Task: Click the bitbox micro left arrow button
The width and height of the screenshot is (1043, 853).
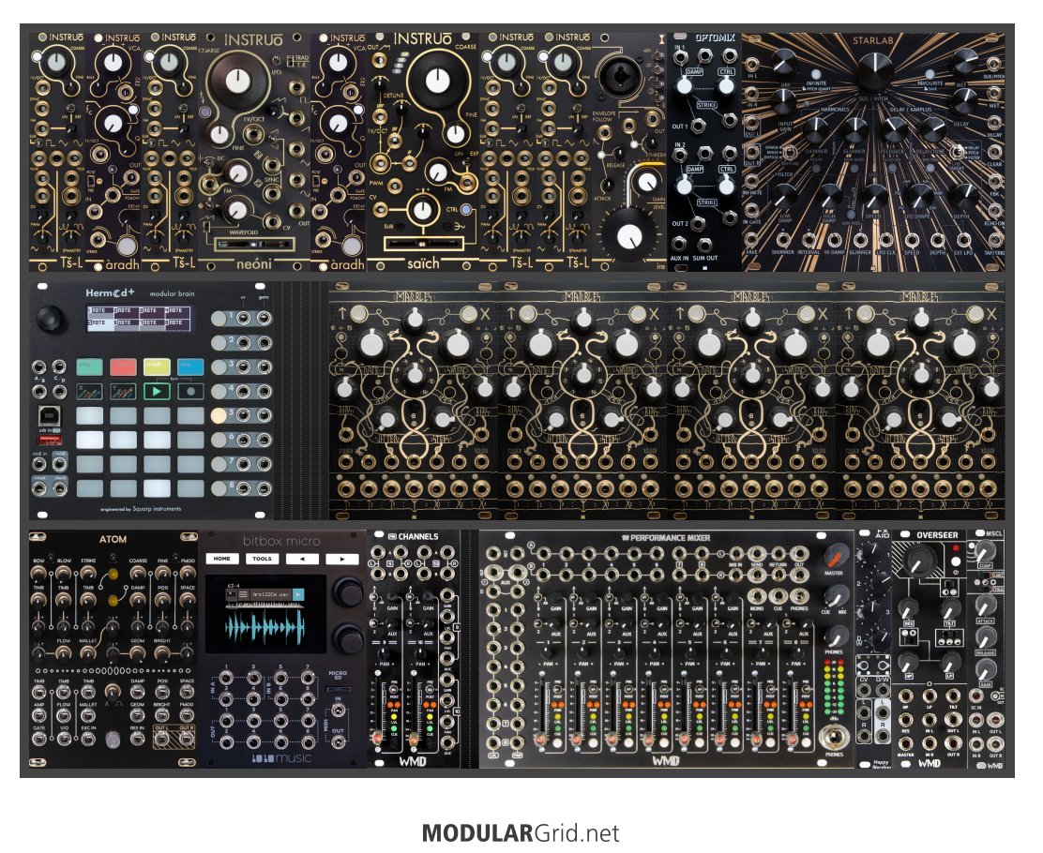Action: click(x=302, y=559)
